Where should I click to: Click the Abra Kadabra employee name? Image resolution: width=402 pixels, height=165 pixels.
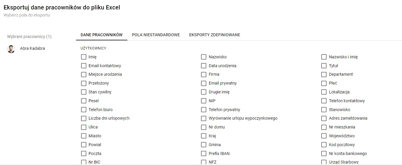pos(32,48)
